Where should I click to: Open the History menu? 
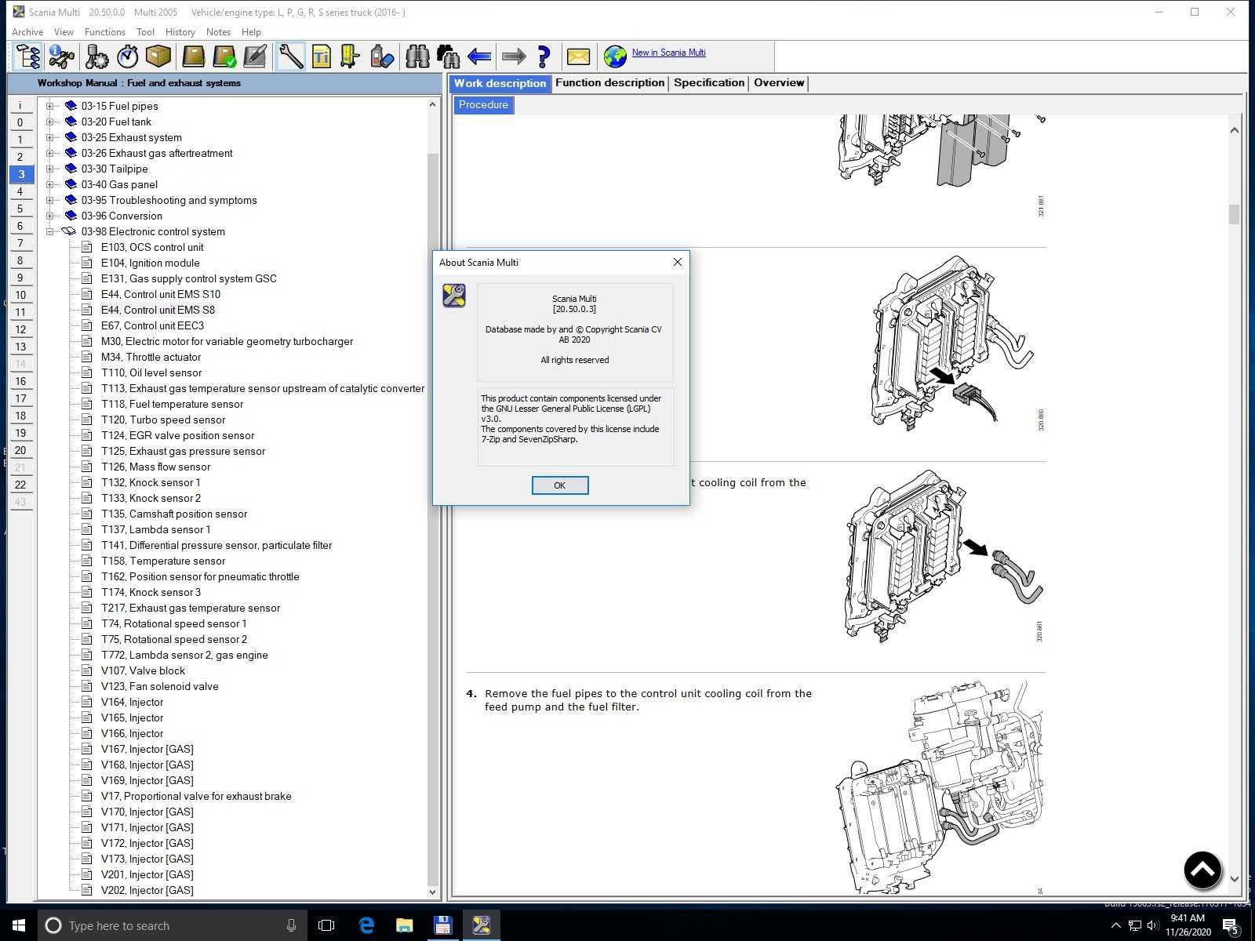click(x=180, y=32)
